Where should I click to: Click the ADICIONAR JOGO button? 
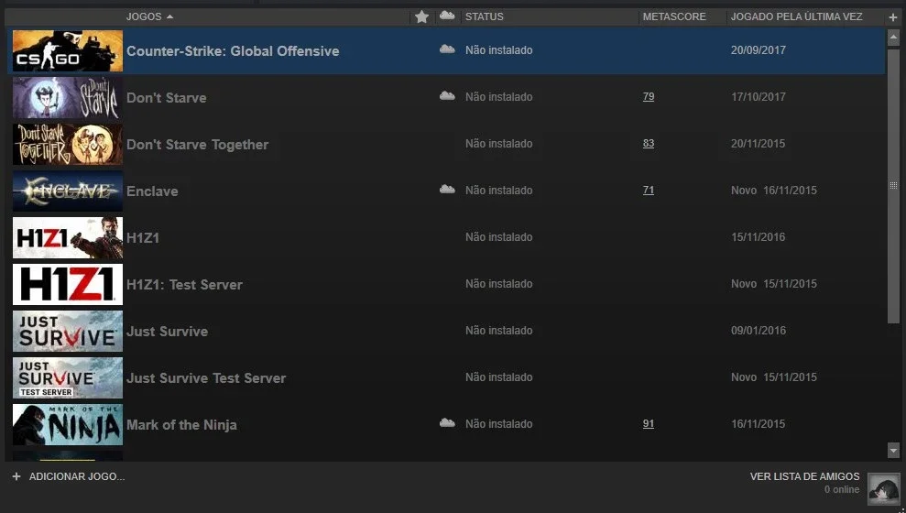[68, 476]
